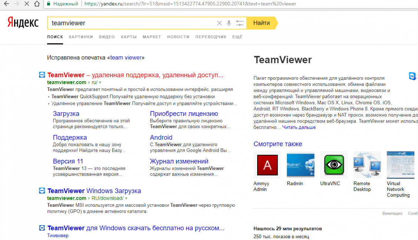Click the Википедия source link
The height and width of the screenshot is (240, 418).
click(x=392, y=213)
